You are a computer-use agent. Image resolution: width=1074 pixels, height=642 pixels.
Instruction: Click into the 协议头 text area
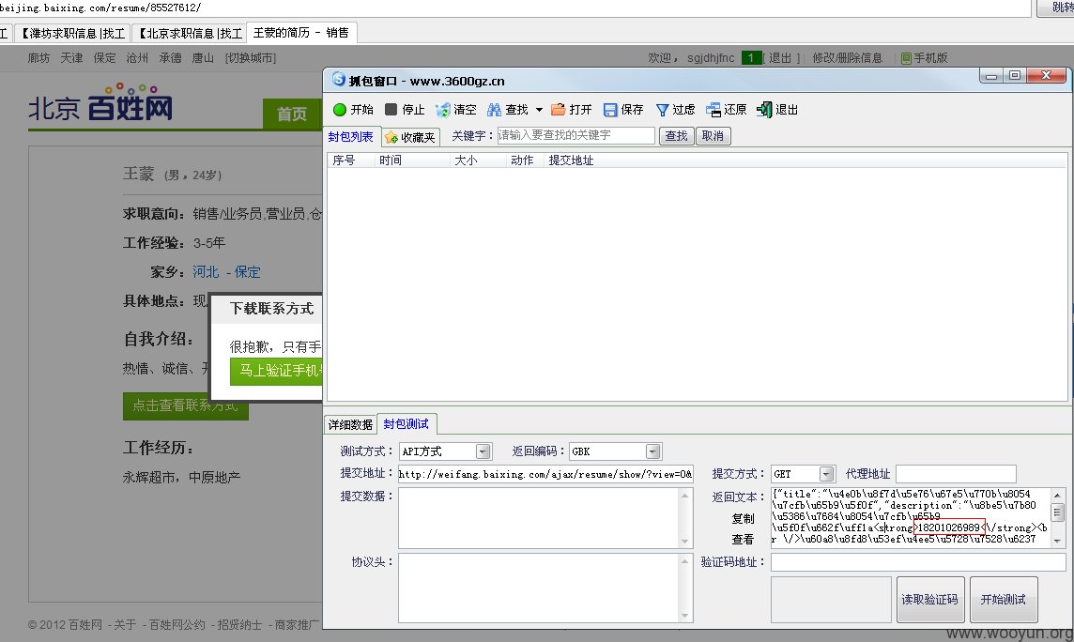[540, 588]
